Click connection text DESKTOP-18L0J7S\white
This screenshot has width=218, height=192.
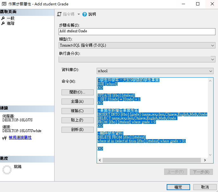[x=22, y=131]
